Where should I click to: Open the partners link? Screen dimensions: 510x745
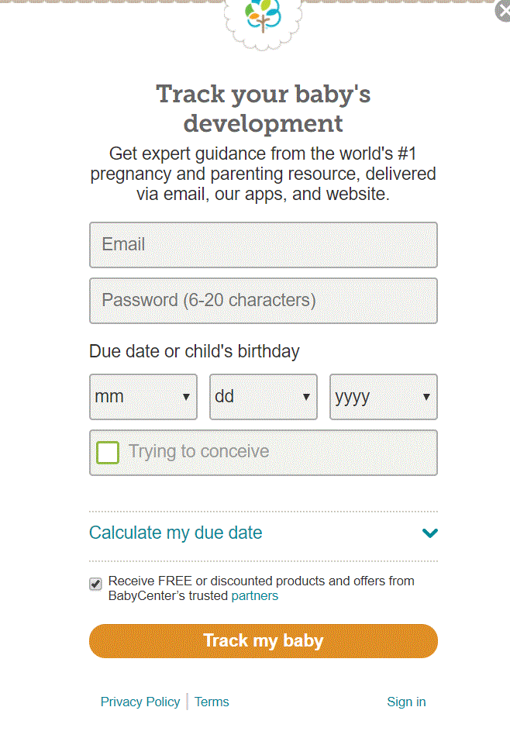click(x=254, y=596)
